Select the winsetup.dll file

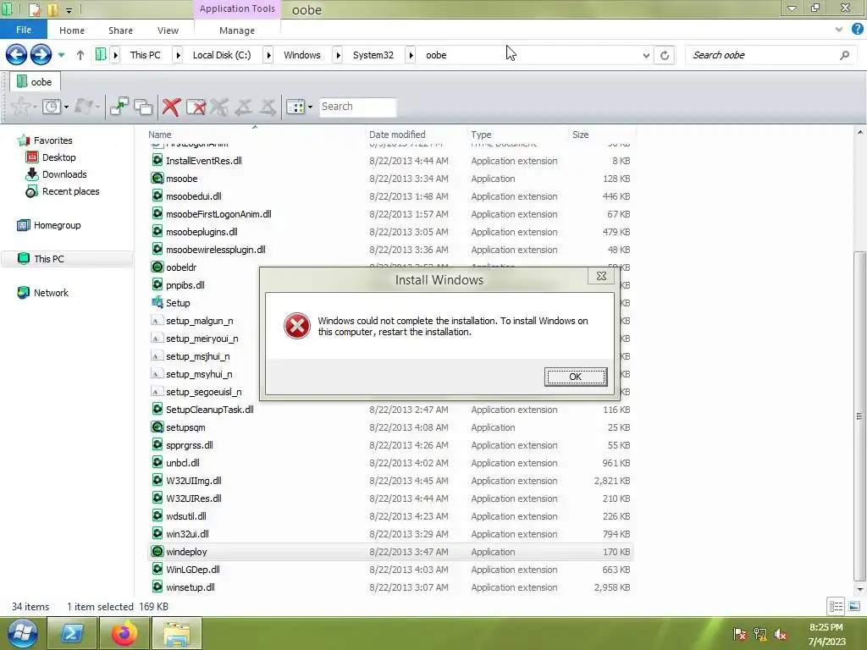click(x=191, y=587)
